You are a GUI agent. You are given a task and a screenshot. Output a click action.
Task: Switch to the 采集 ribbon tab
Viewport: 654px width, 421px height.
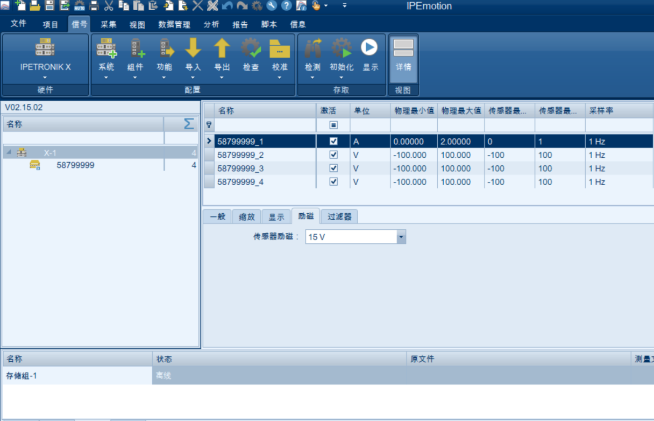pos(108,24)
